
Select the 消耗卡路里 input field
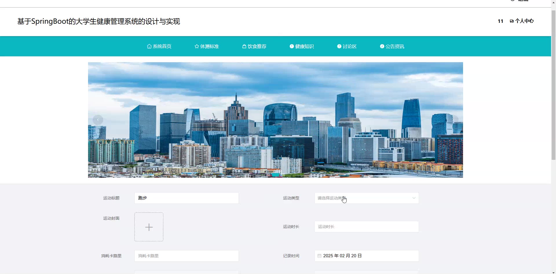186,256
